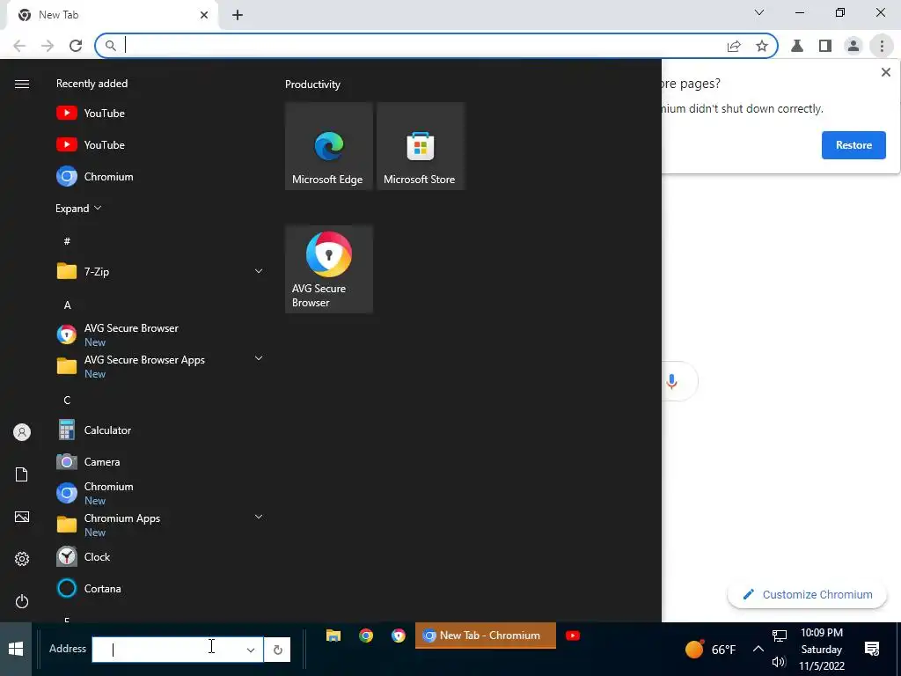The height and width of the screenshot is (676, 901).
Task: Open Pictures from Start sidebar
Action: [x=22, y=517]
